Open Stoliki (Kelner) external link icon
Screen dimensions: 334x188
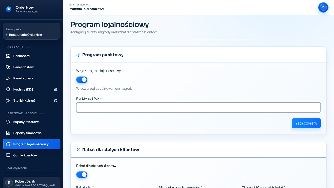coord(56,101)
